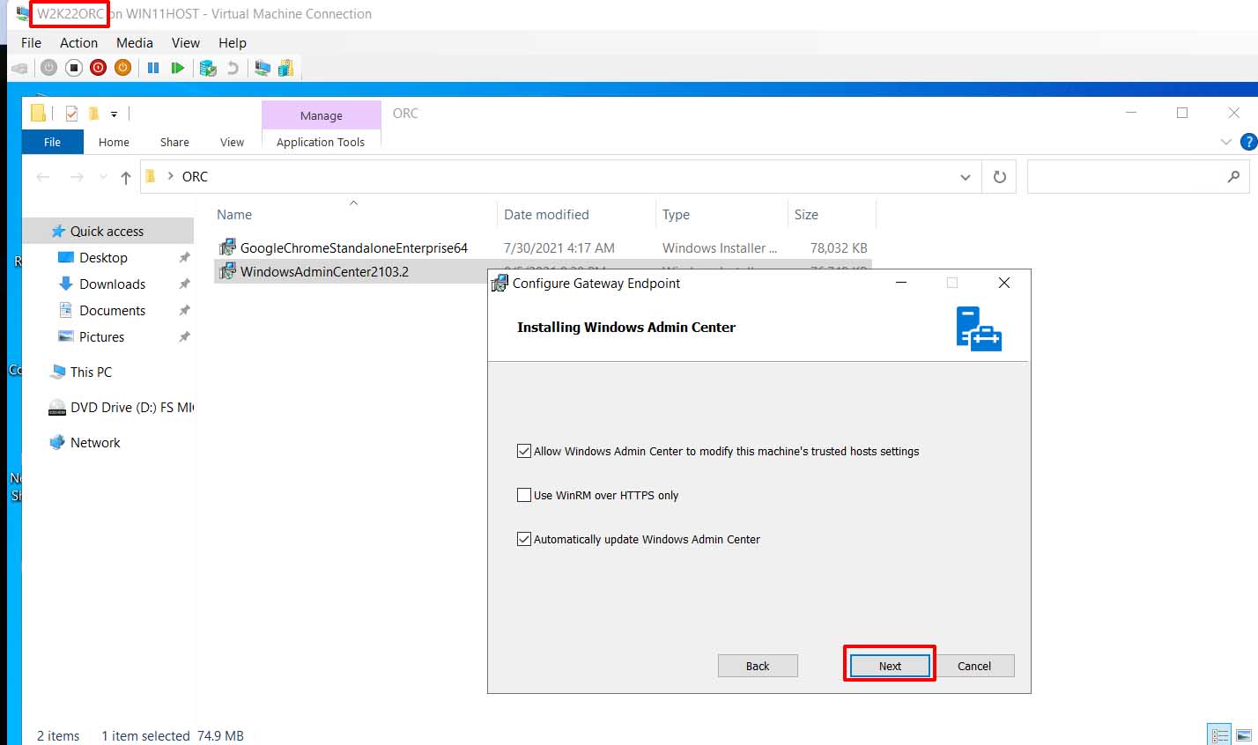Open the Customize Quick Access Toolbar dropdown
This screenshot has width=1258, height=745.
tap(114, 114)
